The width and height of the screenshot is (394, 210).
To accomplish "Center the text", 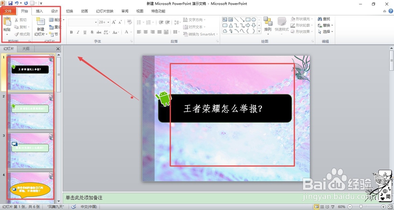I will click(146, 32).
